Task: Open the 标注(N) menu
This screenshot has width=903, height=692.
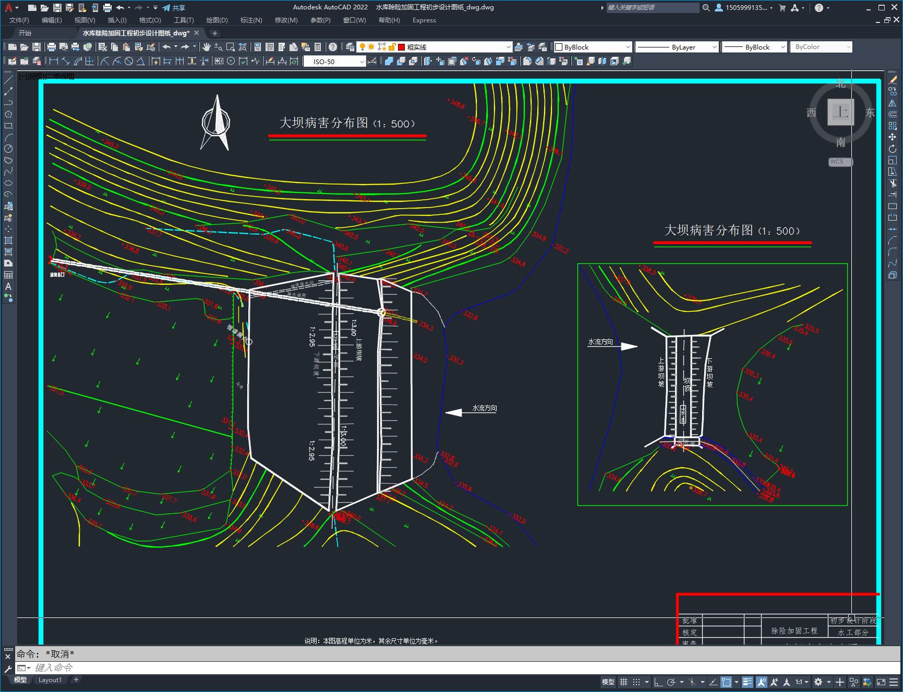Action: pos(251,20)
